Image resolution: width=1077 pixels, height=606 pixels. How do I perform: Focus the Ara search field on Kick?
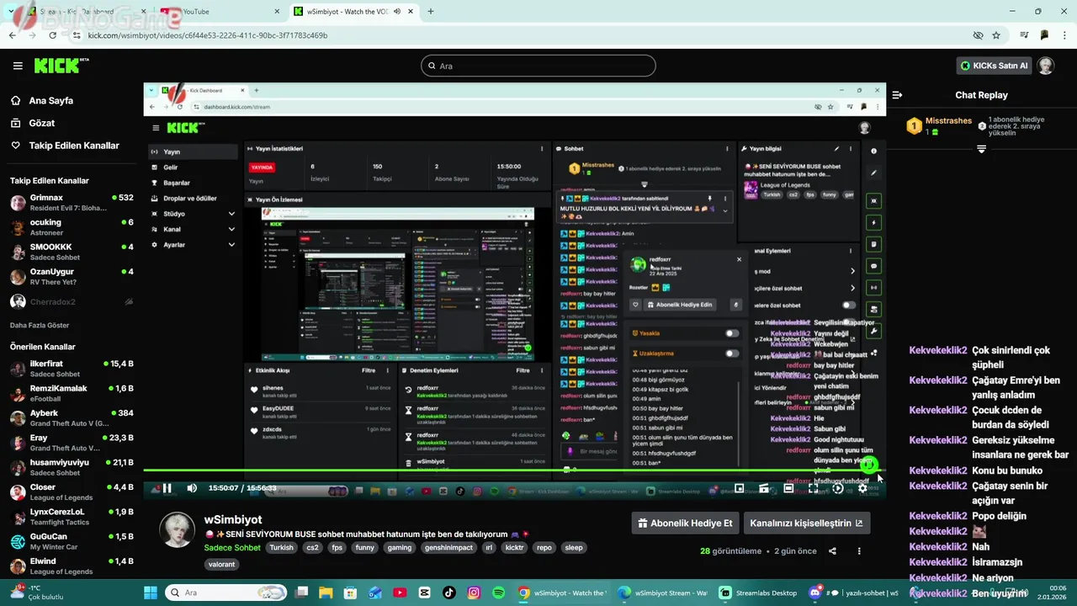coord(538,66)
